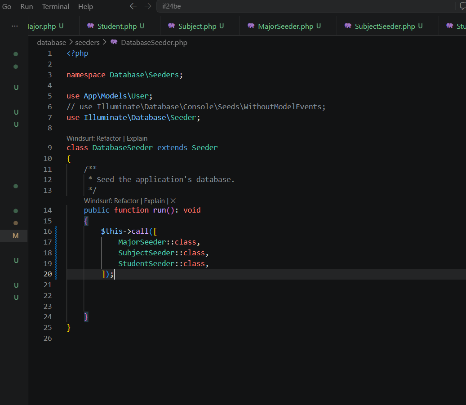The height and width of the screenshot is (405, 466).
Task: Open the Run menu
Action: pos(27,6)
